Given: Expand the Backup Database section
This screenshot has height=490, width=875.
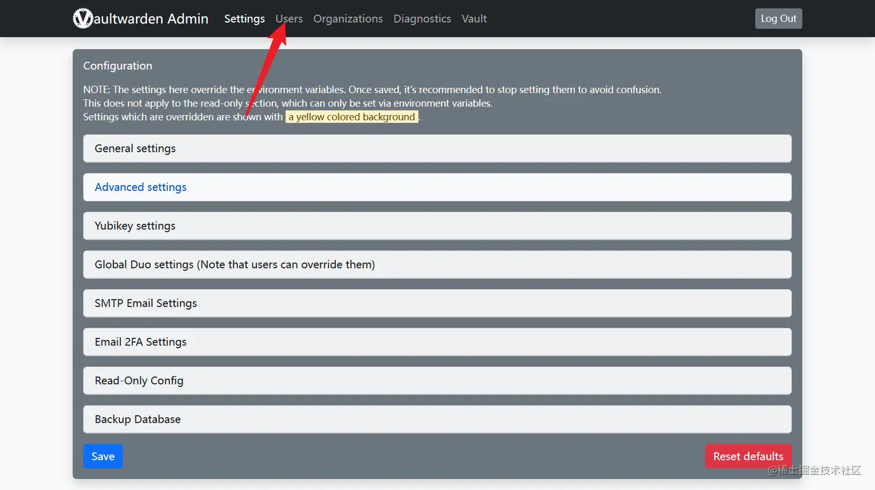Looking at the screenshot, I should (x=437, y=419).
